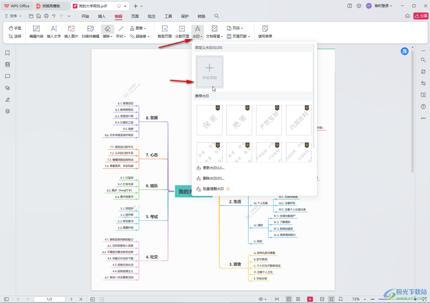Switch to two-page view mode
This screenshot has height=303, width=430.
[298, 299]
